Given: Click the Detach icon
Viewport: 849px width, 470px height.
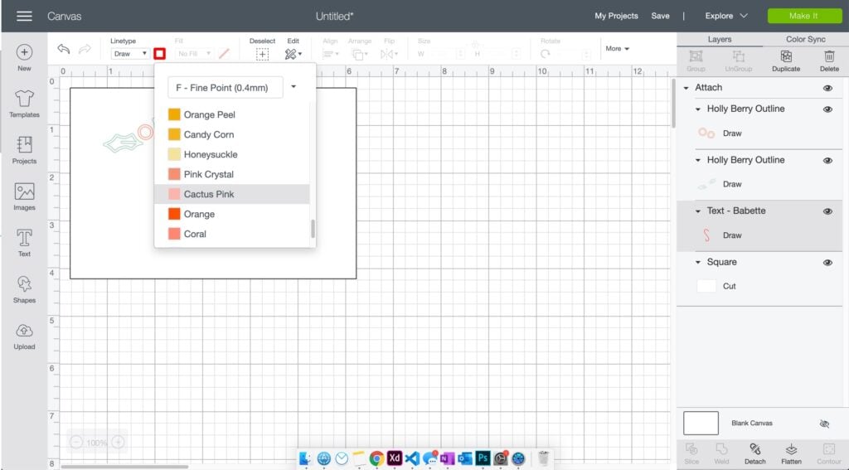Looking at the screenshot, I should click(754, 449).
